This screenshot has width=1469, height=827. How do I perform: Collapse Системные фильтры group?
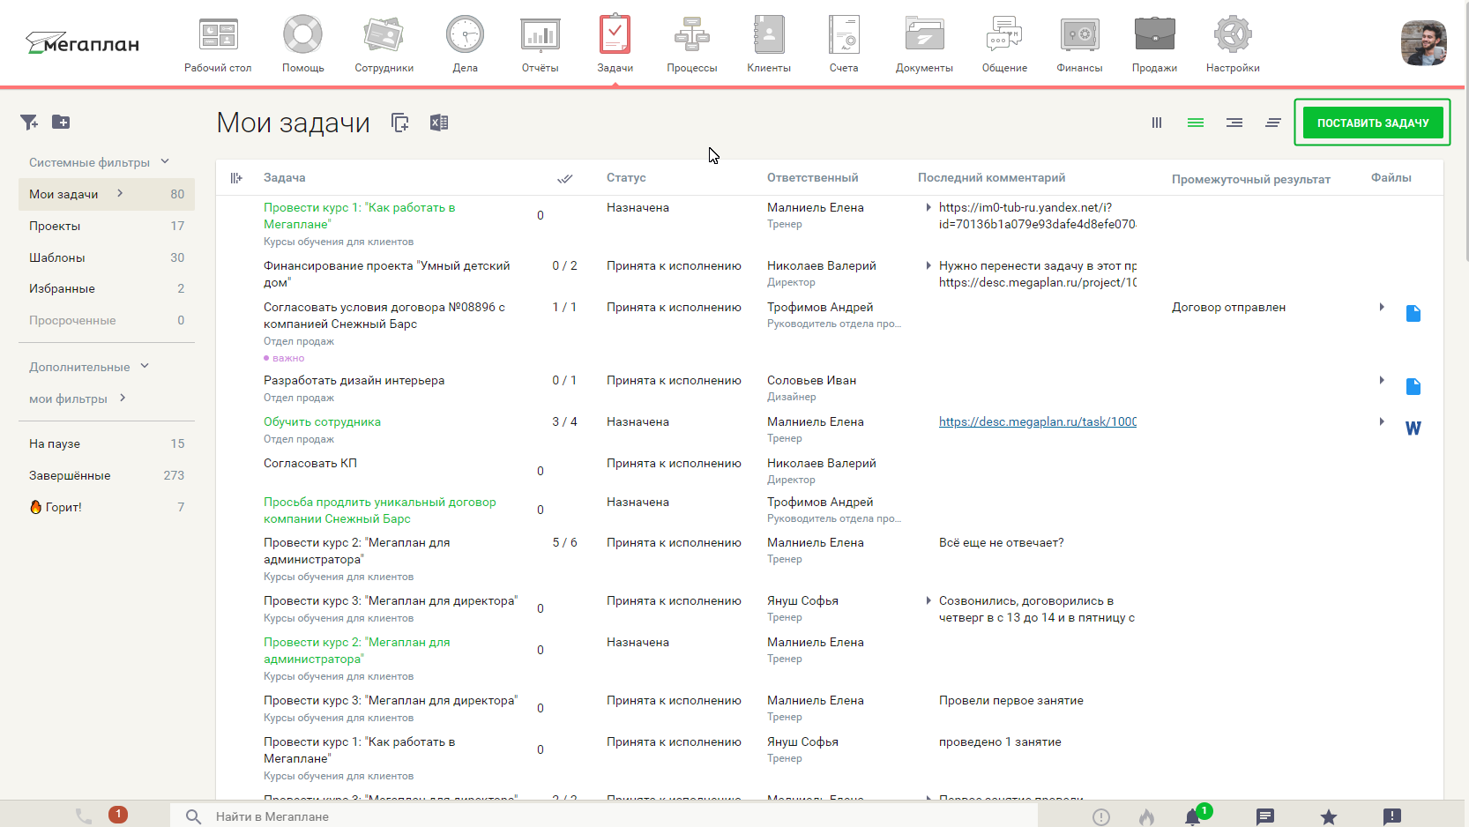(165, 162)
